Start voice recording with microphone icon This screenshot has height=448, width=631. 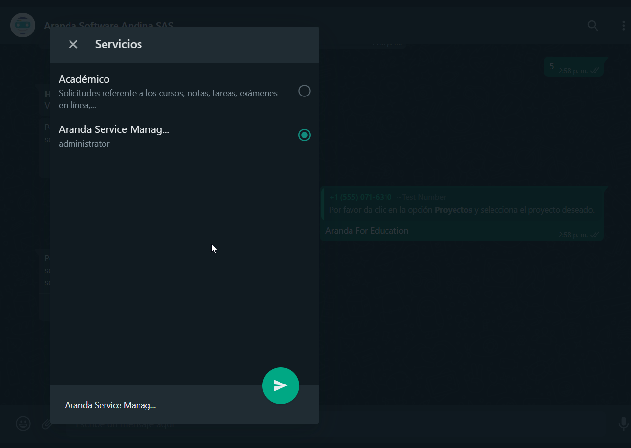tap(623, 423)
